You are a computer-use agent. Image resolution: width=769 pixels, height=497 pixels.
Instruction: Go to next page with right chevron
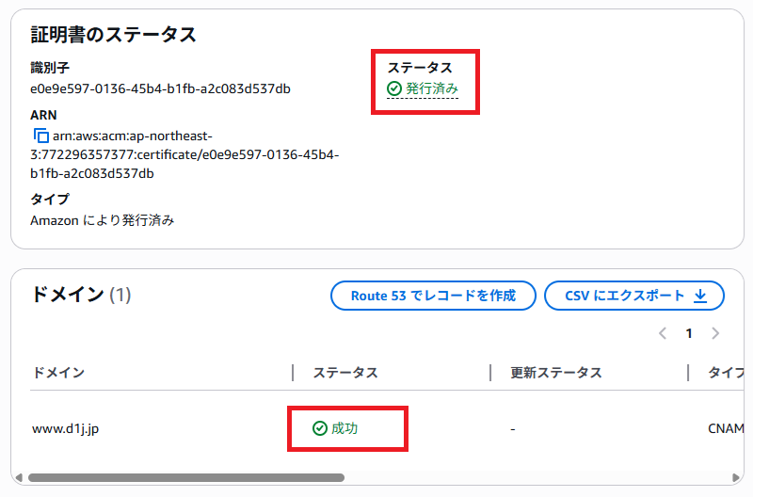(715, 333)
